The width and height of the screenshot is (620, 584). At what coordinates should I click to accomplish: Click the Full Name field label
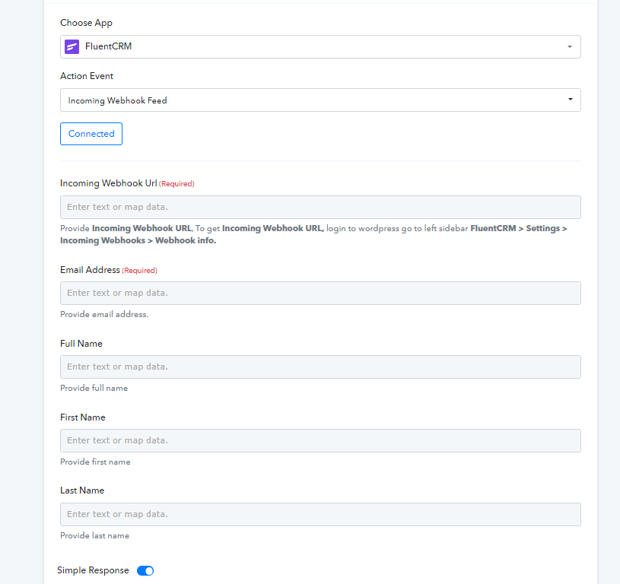tap(81, 344)
